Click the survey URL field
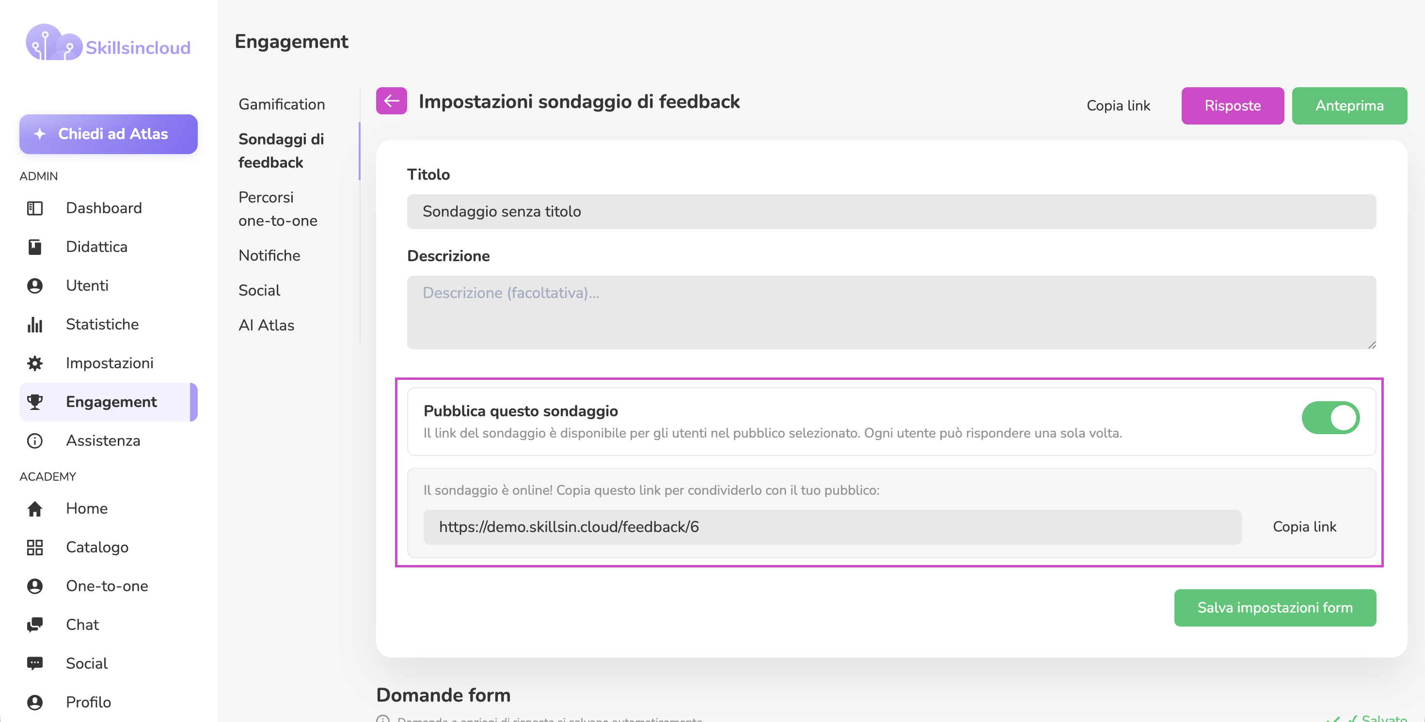This screenshot has width=1425, height=722. point(832,527)
